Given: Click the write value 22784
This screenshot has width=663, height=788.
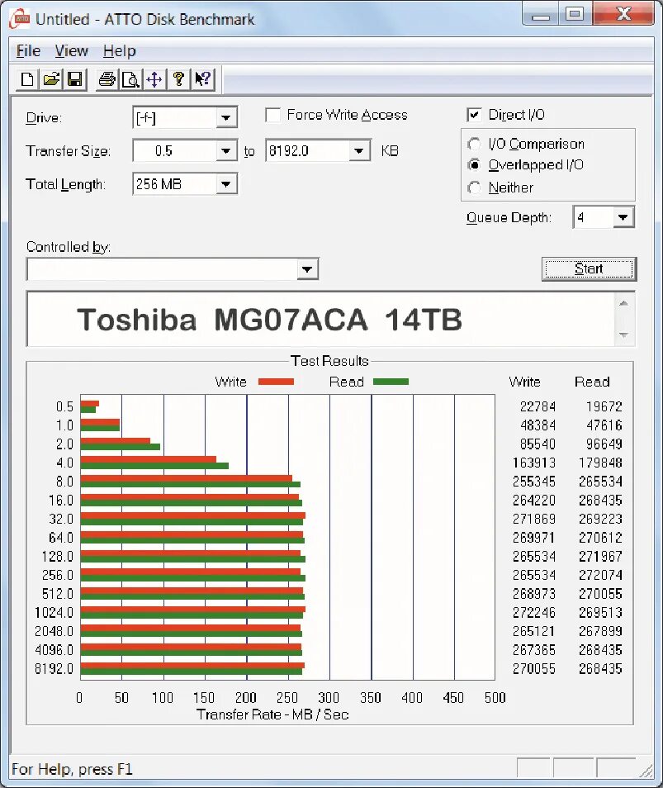Looking at the screenshot, I should click(x=538, y=406).
